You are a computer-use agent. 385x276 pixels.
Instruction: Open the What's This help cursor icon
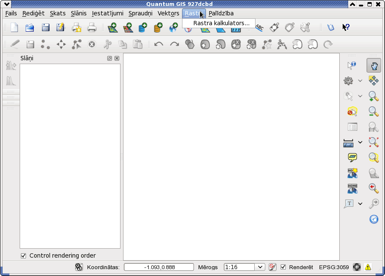(346, 27)
